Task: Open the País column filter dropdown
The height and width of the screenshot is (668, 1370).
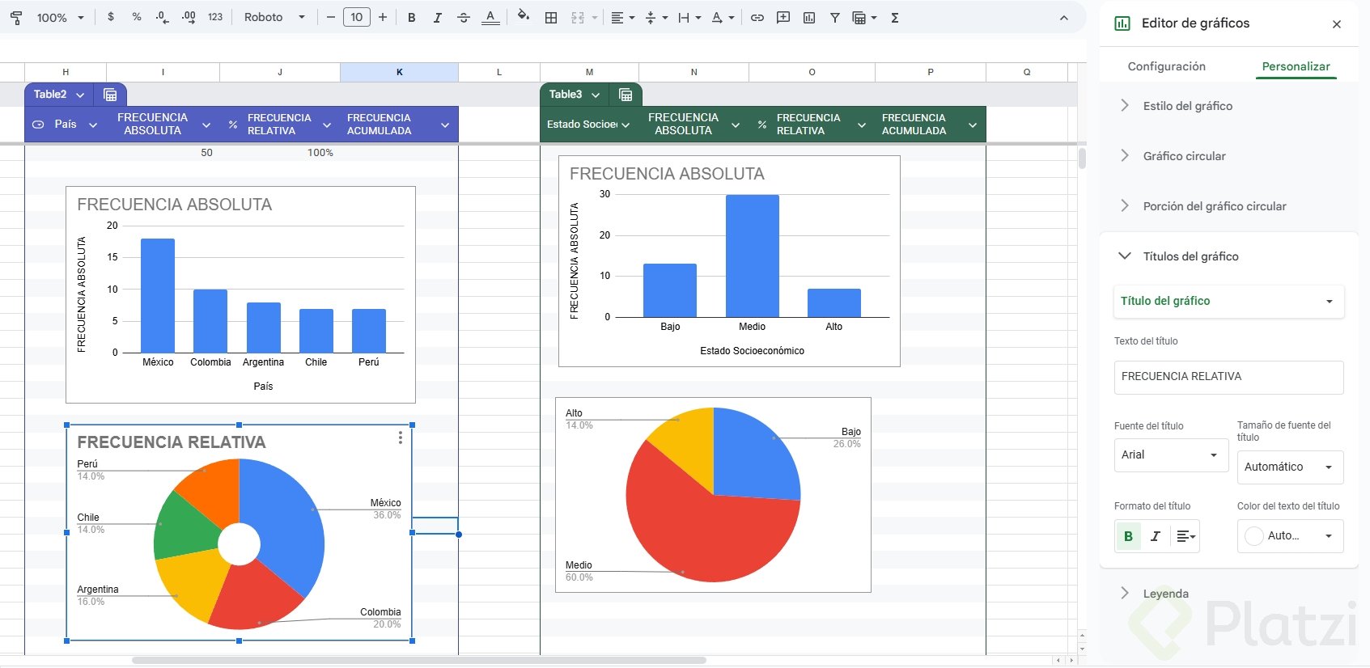Action: coord(93,125)
